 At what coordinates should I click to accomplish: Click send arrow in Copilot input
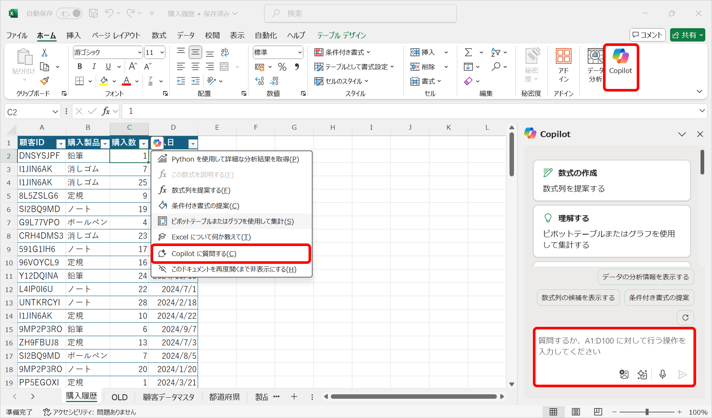[x=682, y=374]
